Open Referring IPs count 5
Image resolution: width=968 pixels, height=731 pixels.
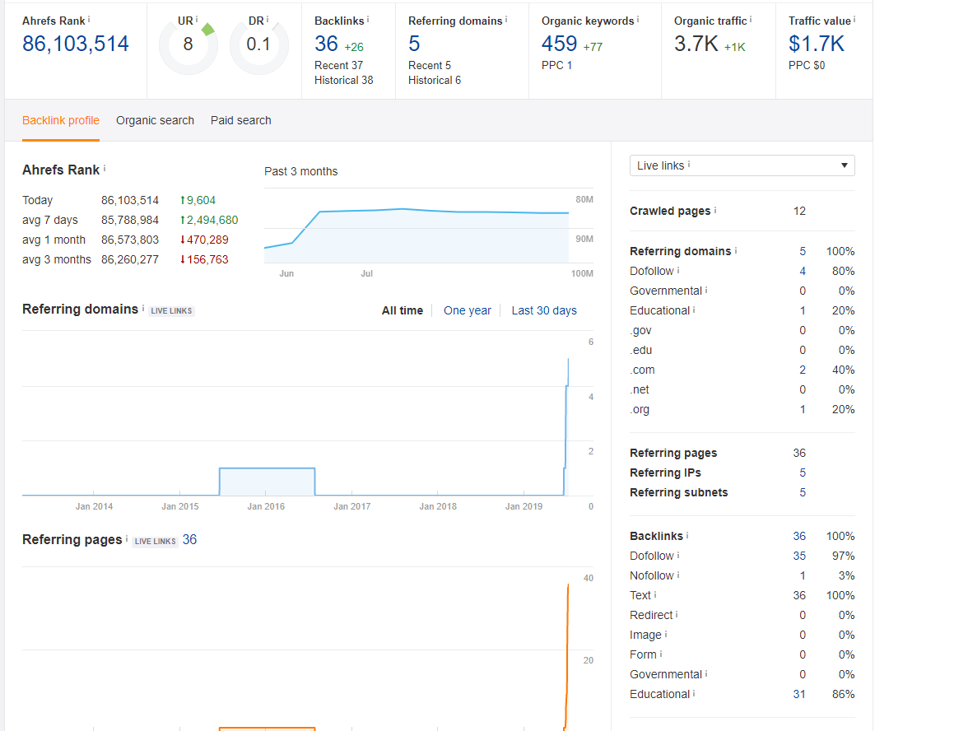(x=803, y=473)
